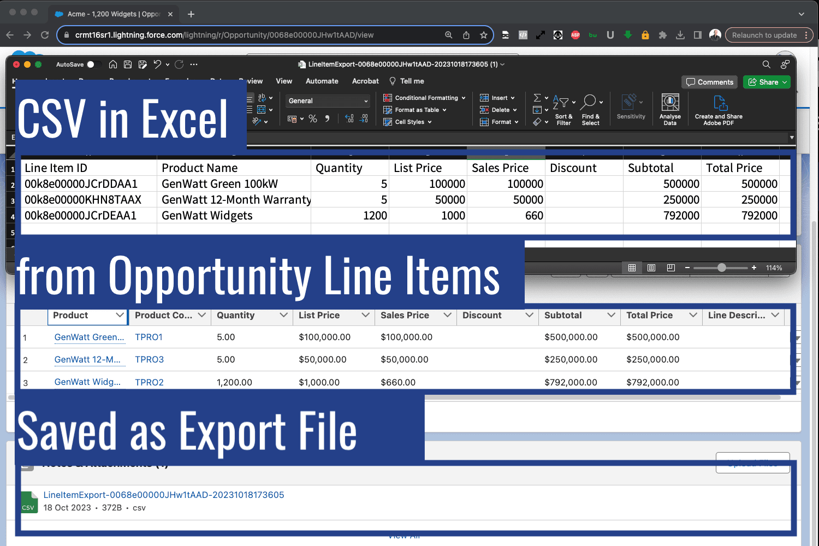Open the Subtotal column chevron in Salesforce

tap(611, 315)
